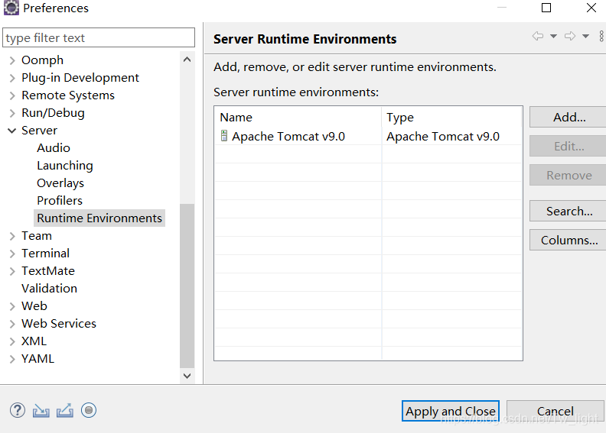This screenshot has width=606, height=433.
Task: Close the Preferences window
Action: [x=591, y=8]
